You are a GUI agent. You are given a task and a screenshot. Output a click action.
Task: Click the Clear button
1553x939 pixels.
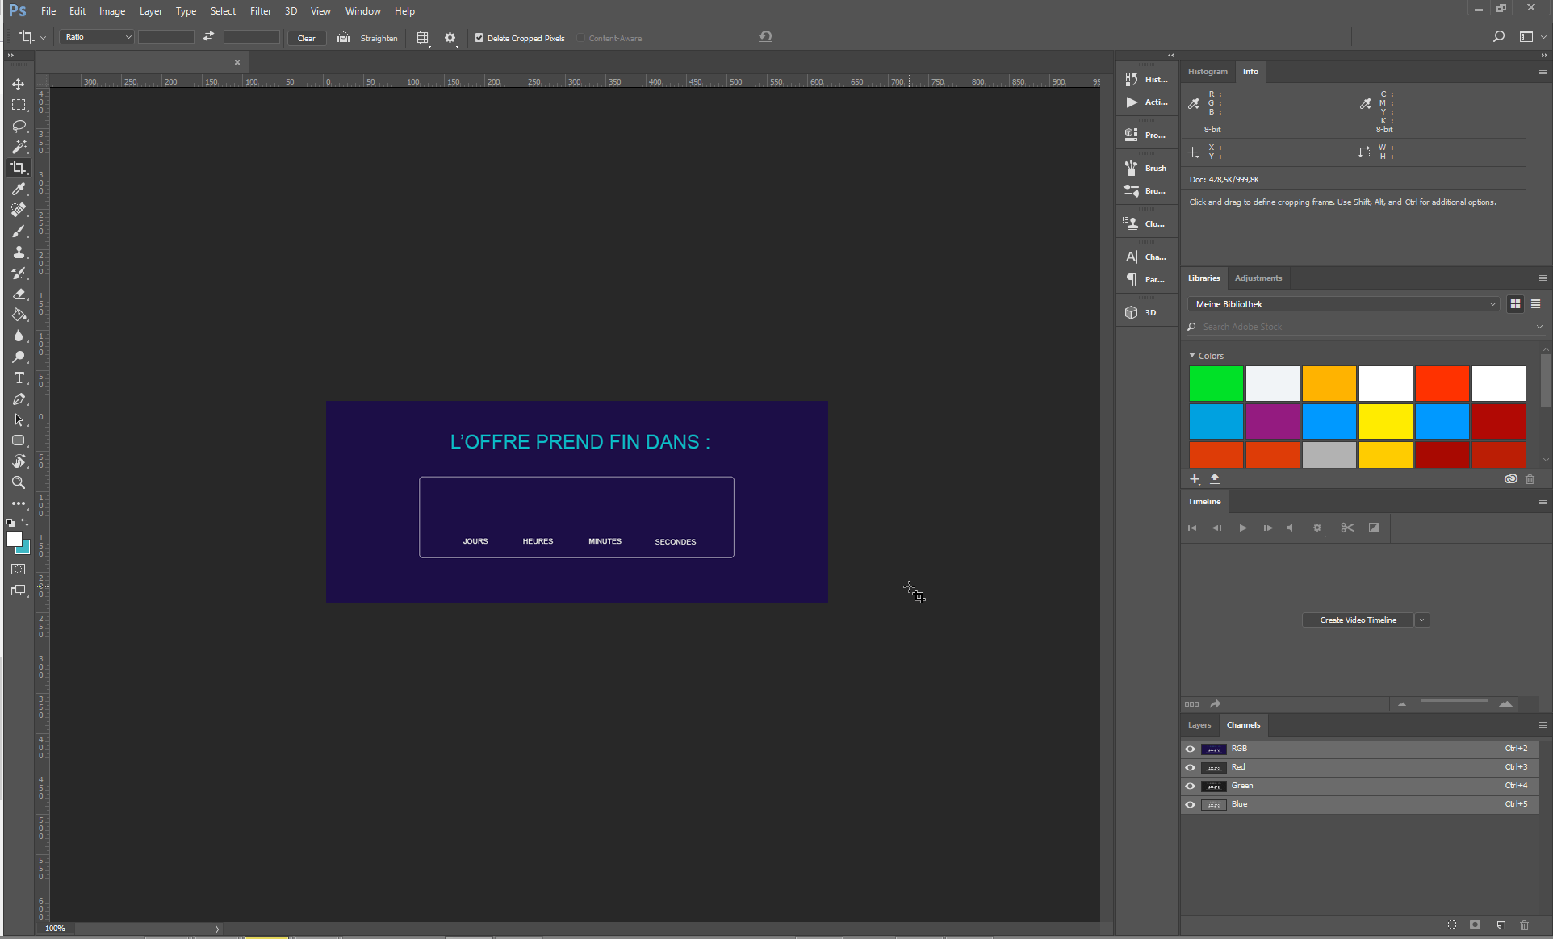(307, 38)
